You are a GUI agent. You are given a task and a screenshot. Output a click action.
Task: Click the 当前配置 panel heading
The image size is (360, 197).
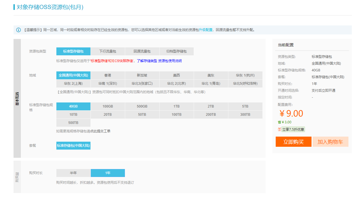tap(286, 45)
